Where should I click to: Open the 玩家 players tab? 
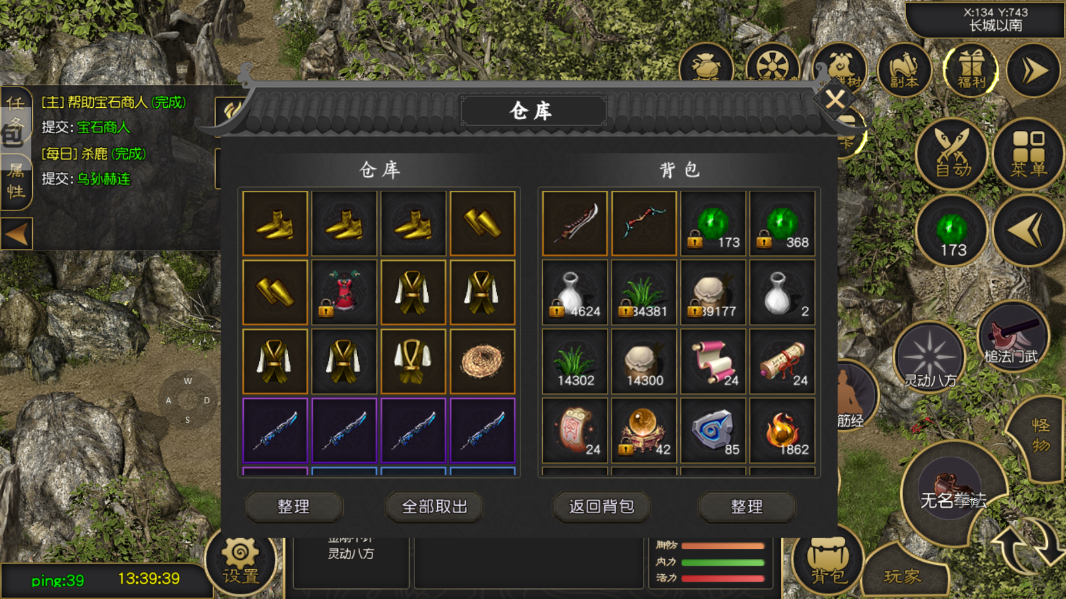pyautogui.click(x=903, y=575)
